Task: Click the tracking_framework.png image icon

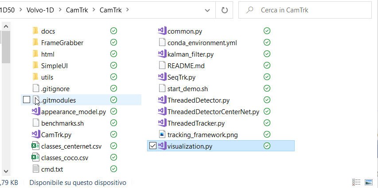Action: point(162,134)
